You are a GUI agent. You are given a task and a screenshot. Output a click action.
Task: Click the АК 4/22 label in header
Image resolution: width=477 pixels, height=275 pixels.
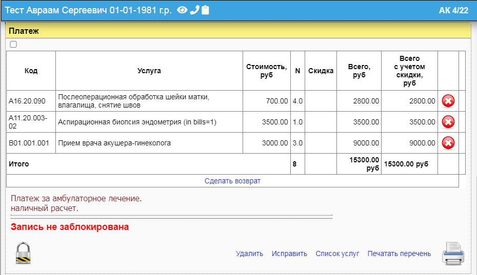point(453,11)
